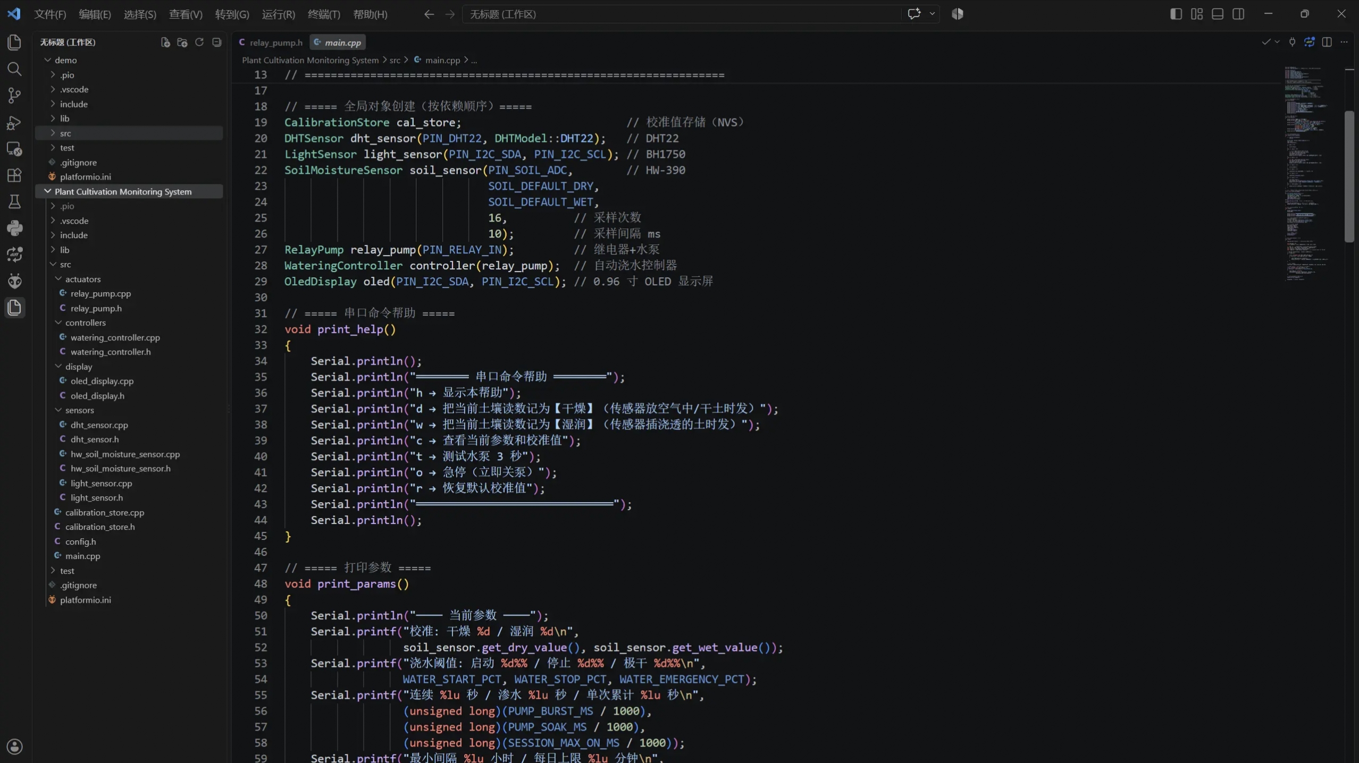
Task: Click the command center search box
Action: pyautogui.click(x=682, y=14)
